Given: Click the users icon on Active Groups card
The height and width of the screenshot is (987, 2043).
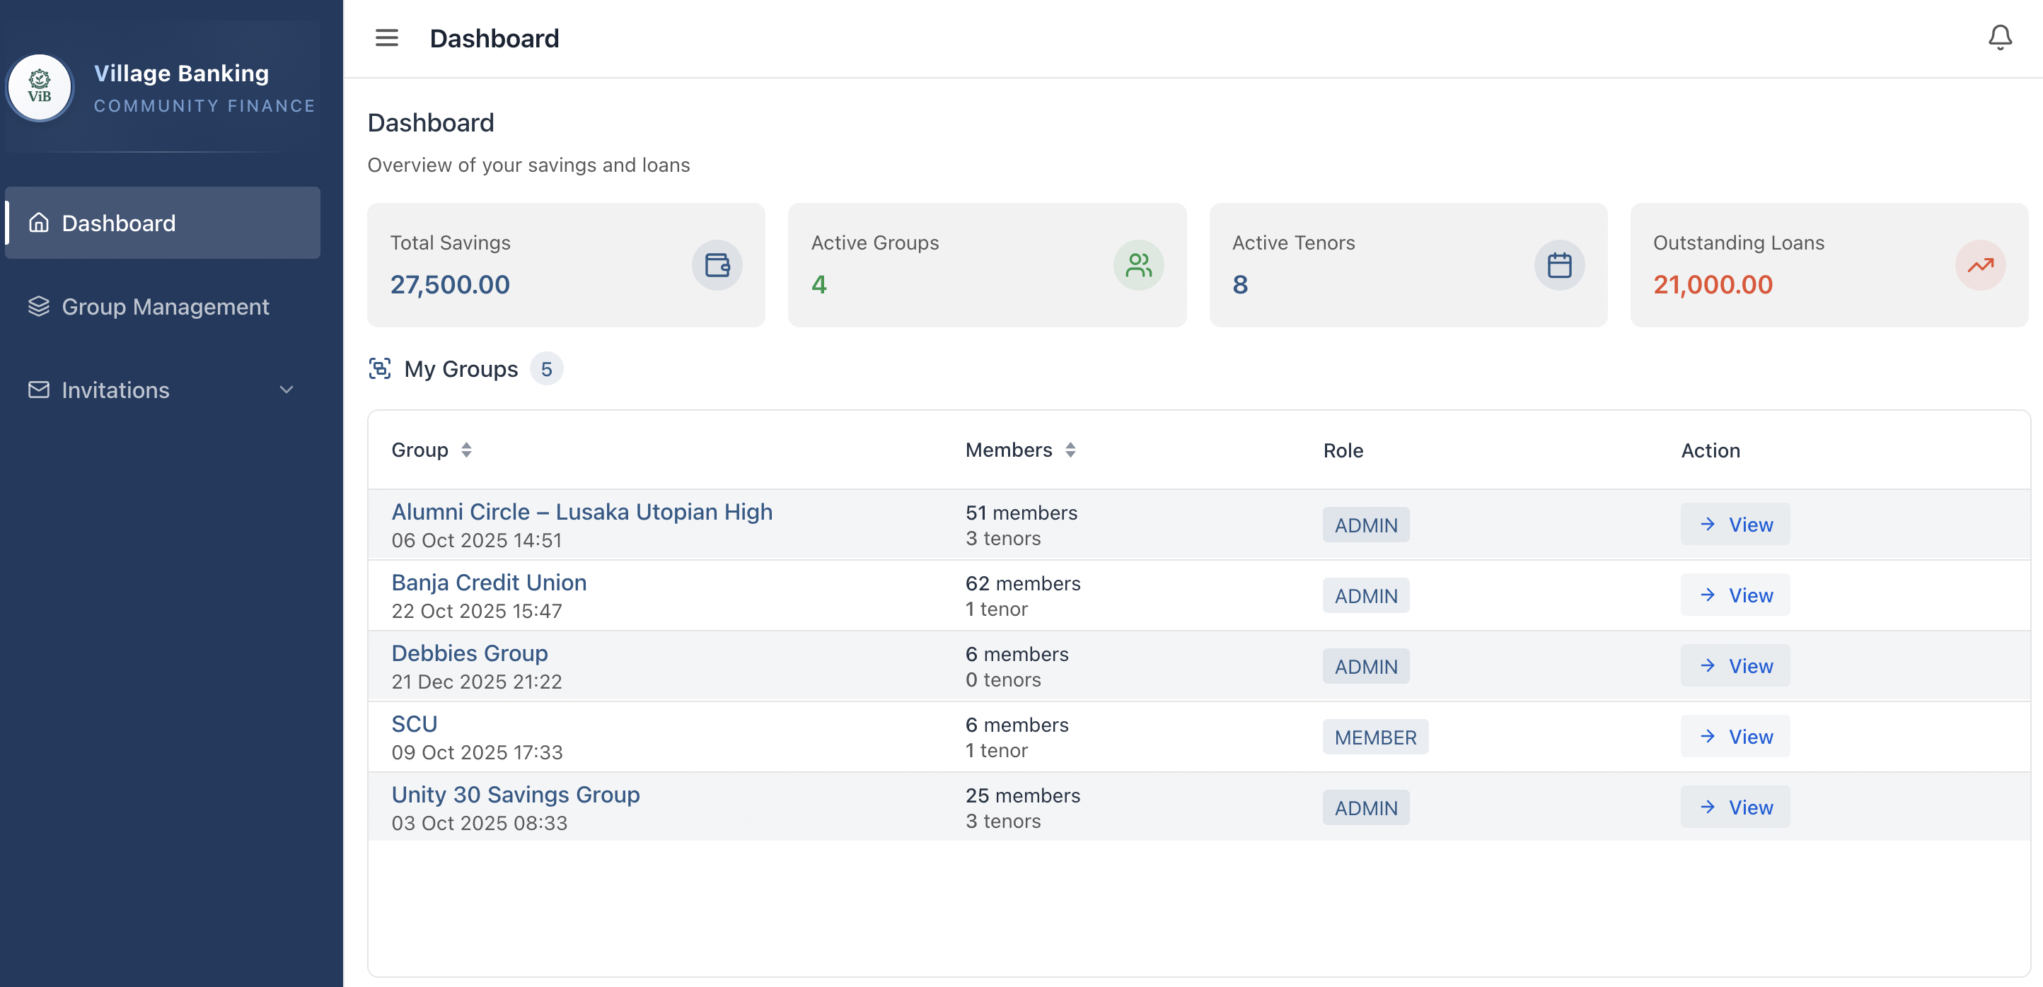Looking at the screenshot, I should click(x=1138, y=265).
